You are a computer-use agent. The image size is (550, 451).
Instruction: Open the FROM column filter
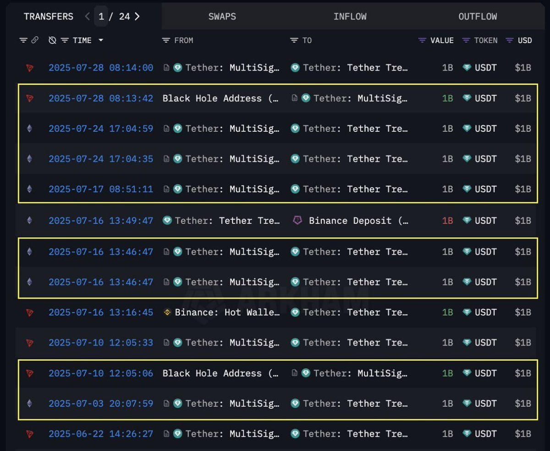coord(166,40)
